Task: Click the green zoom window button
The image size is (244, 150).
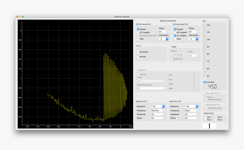Action: click(23, 17)
